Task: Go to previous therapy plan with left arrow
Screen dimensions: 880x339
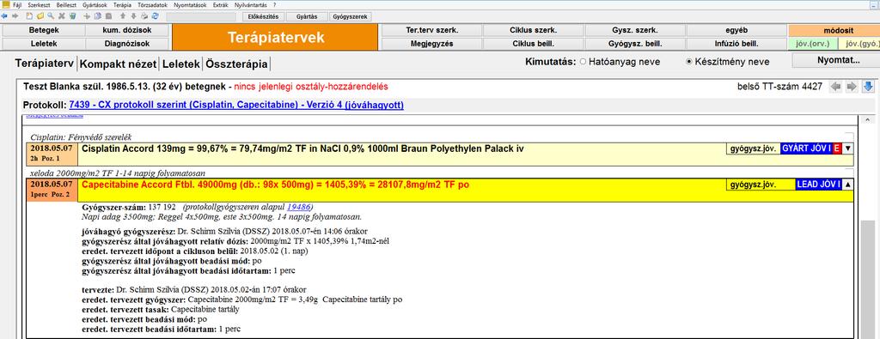Action: click(x=836, y=87)
